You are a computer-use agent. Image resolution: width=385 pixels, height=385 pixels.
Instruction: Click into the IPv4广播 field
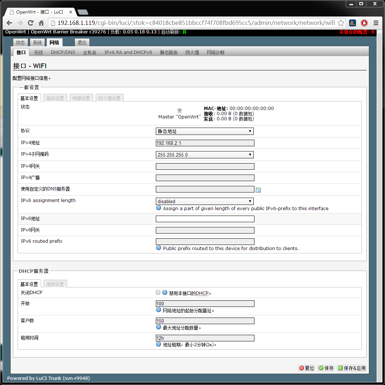click(x=205, y=178)
